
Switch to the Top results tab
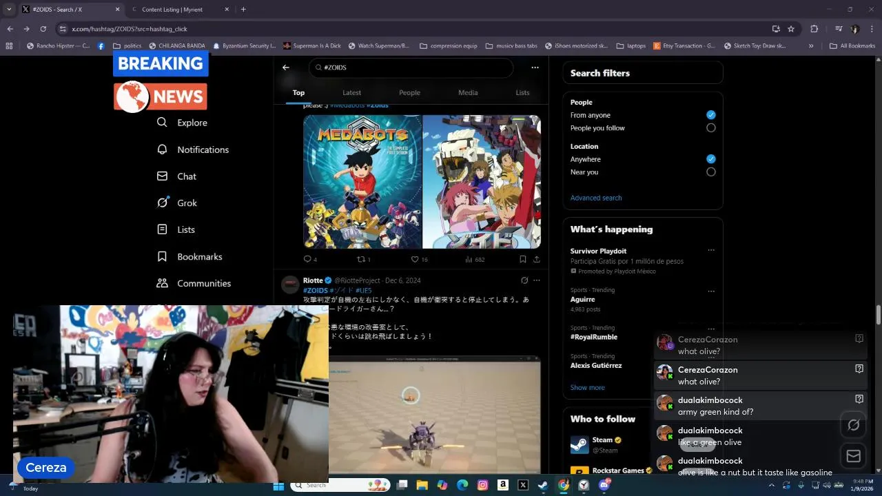[x=298, y=92]
